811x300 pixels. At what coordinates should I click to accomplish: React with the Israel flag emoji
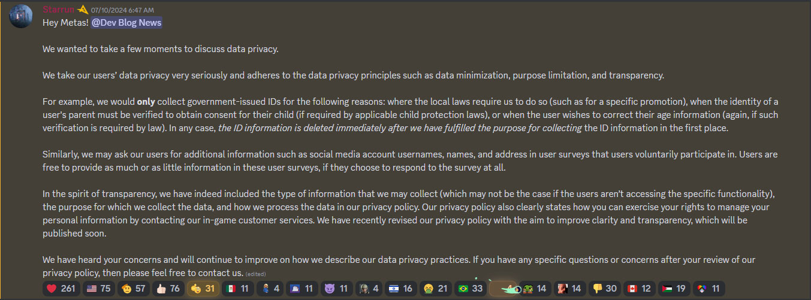(400, 289)
